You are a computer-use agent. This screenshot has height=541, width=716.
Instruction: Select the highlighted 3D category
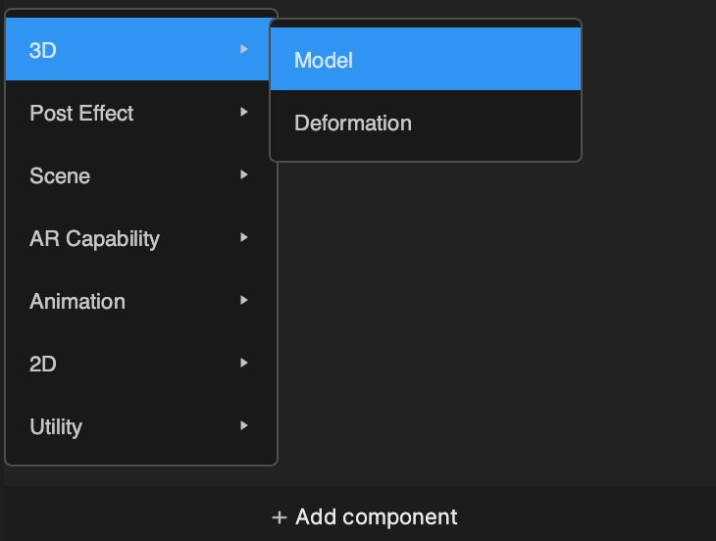137,49
